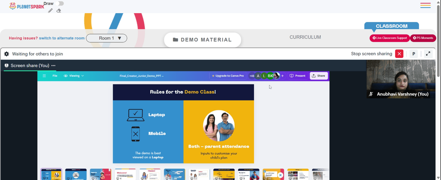Click 'Waiting for others to join' text
441x180 pixels.
(37, 54)
